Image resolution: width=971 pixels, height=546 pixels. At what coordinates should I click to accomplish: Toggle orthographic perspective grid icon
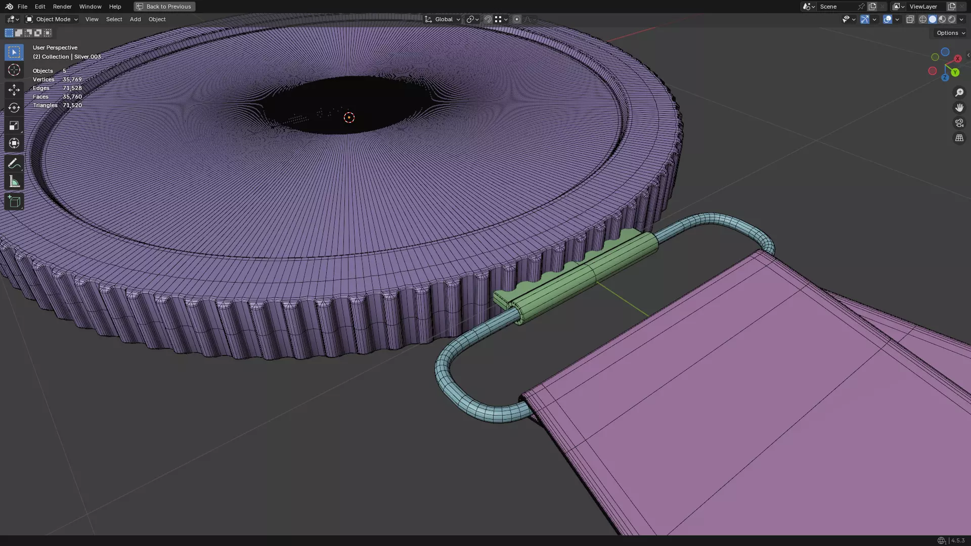coord(959,138)
